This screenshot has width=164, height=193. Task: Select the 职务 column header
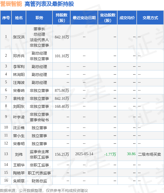point(39,18)
